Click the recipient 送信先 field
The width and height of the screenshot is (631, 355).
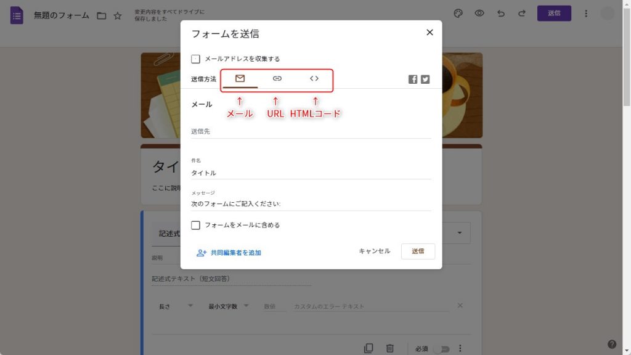311,132
